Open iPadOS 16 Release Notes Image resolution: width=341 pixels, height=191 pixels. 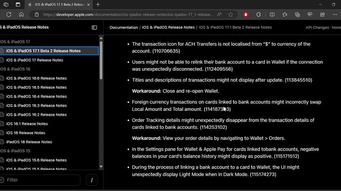(x=29, y=142)
